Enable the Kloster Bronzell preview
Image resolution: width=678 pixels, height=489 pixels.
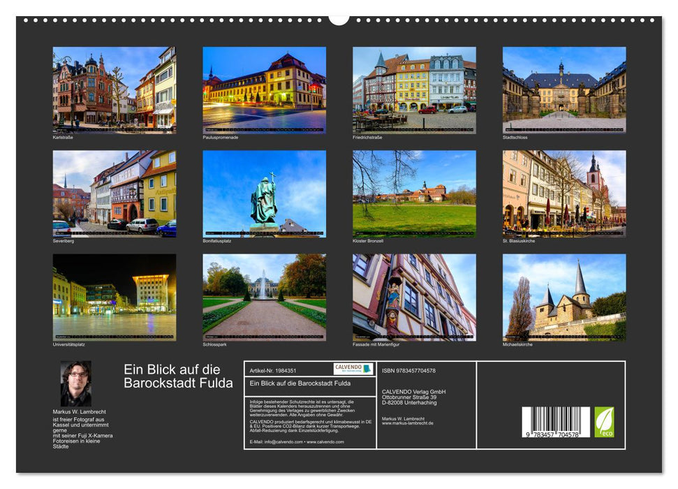click(x=413, y=192)
